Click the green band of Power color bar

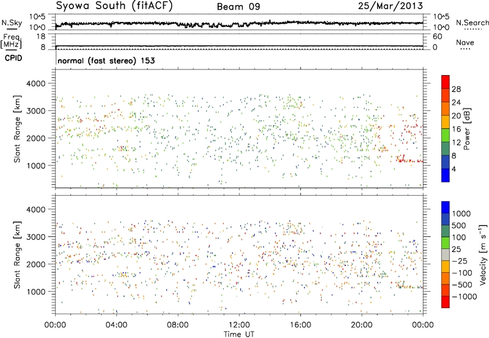[x=446, y=135]
